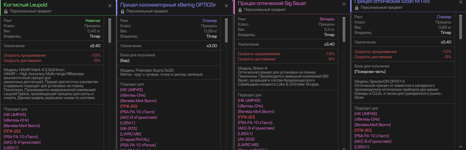This screenshot has width=466, height=150.
Task: Open [АКС-9 «Горностай»] in Sig Sauer panel
Action: [x=256, y=128]
